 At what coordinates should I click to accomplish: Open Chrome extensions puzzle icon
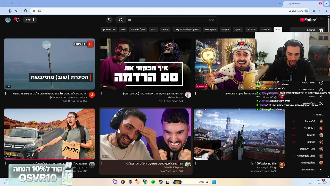click(25, 11)
